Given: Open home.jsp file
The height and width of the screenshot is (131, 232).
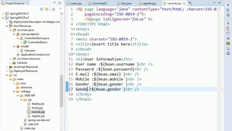Looking at the screenshot, I should coord(37,108).
